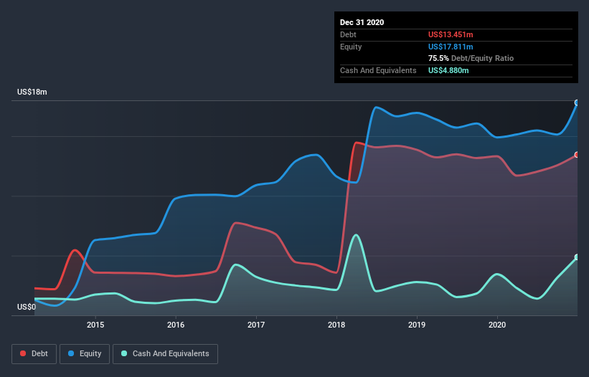Click the 2018 x-axis label
Image resolution: width=589 pixels, height=377 pixels.
click(x=336, y=325)
